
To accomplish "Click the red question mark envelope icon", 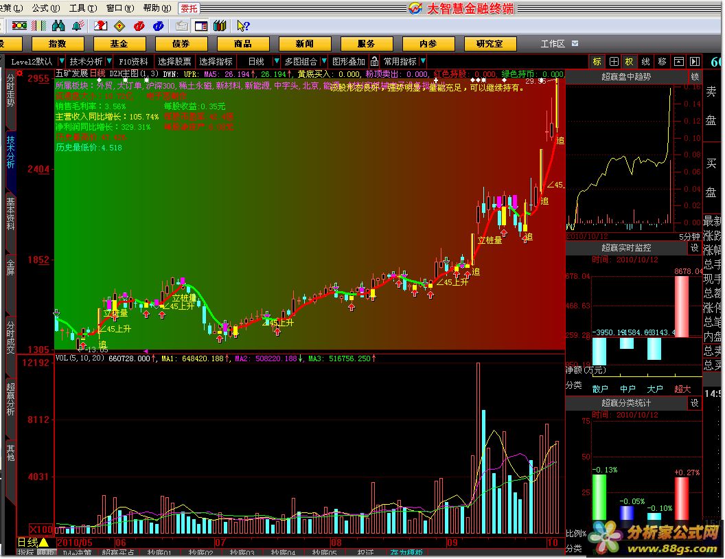I will click(100, 26).
